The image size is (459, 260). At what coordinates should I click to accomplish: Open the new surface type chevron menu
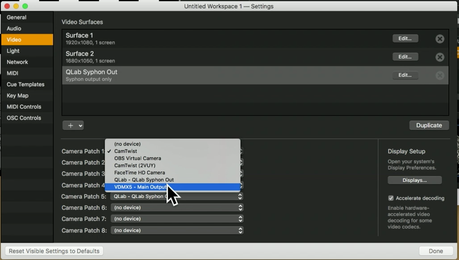pyautogui.click(x=80, y=125)
